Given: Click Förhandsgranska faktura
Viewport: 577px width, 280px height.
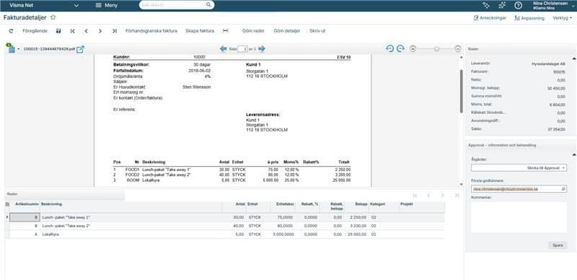Looking at the screenshot, I should click(x=151, y=31).
